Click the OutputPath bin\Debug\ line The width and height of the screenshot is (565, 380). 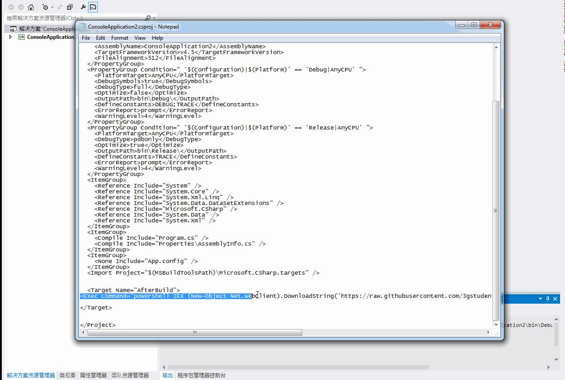pos(157,98)
